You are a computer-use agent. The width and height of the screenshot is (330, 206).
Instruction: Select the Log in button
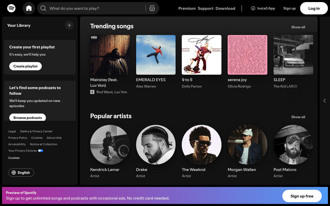(x=314, y=8)
